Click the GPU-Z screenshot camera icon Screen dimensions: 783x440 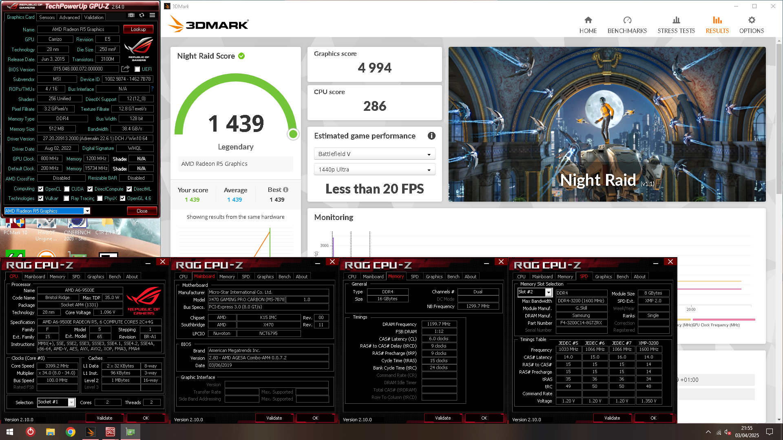[x=131, y=15]
